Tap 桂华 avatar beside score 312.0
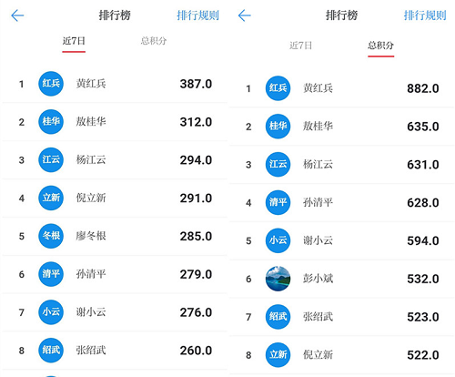Screen dimensions: 455x377 point(51,122)
